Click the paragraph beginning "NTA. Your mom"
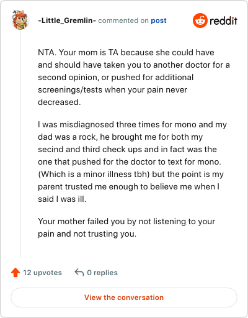Image resolution: width=248 pixels, height=318 pixels. pos(134,77)
